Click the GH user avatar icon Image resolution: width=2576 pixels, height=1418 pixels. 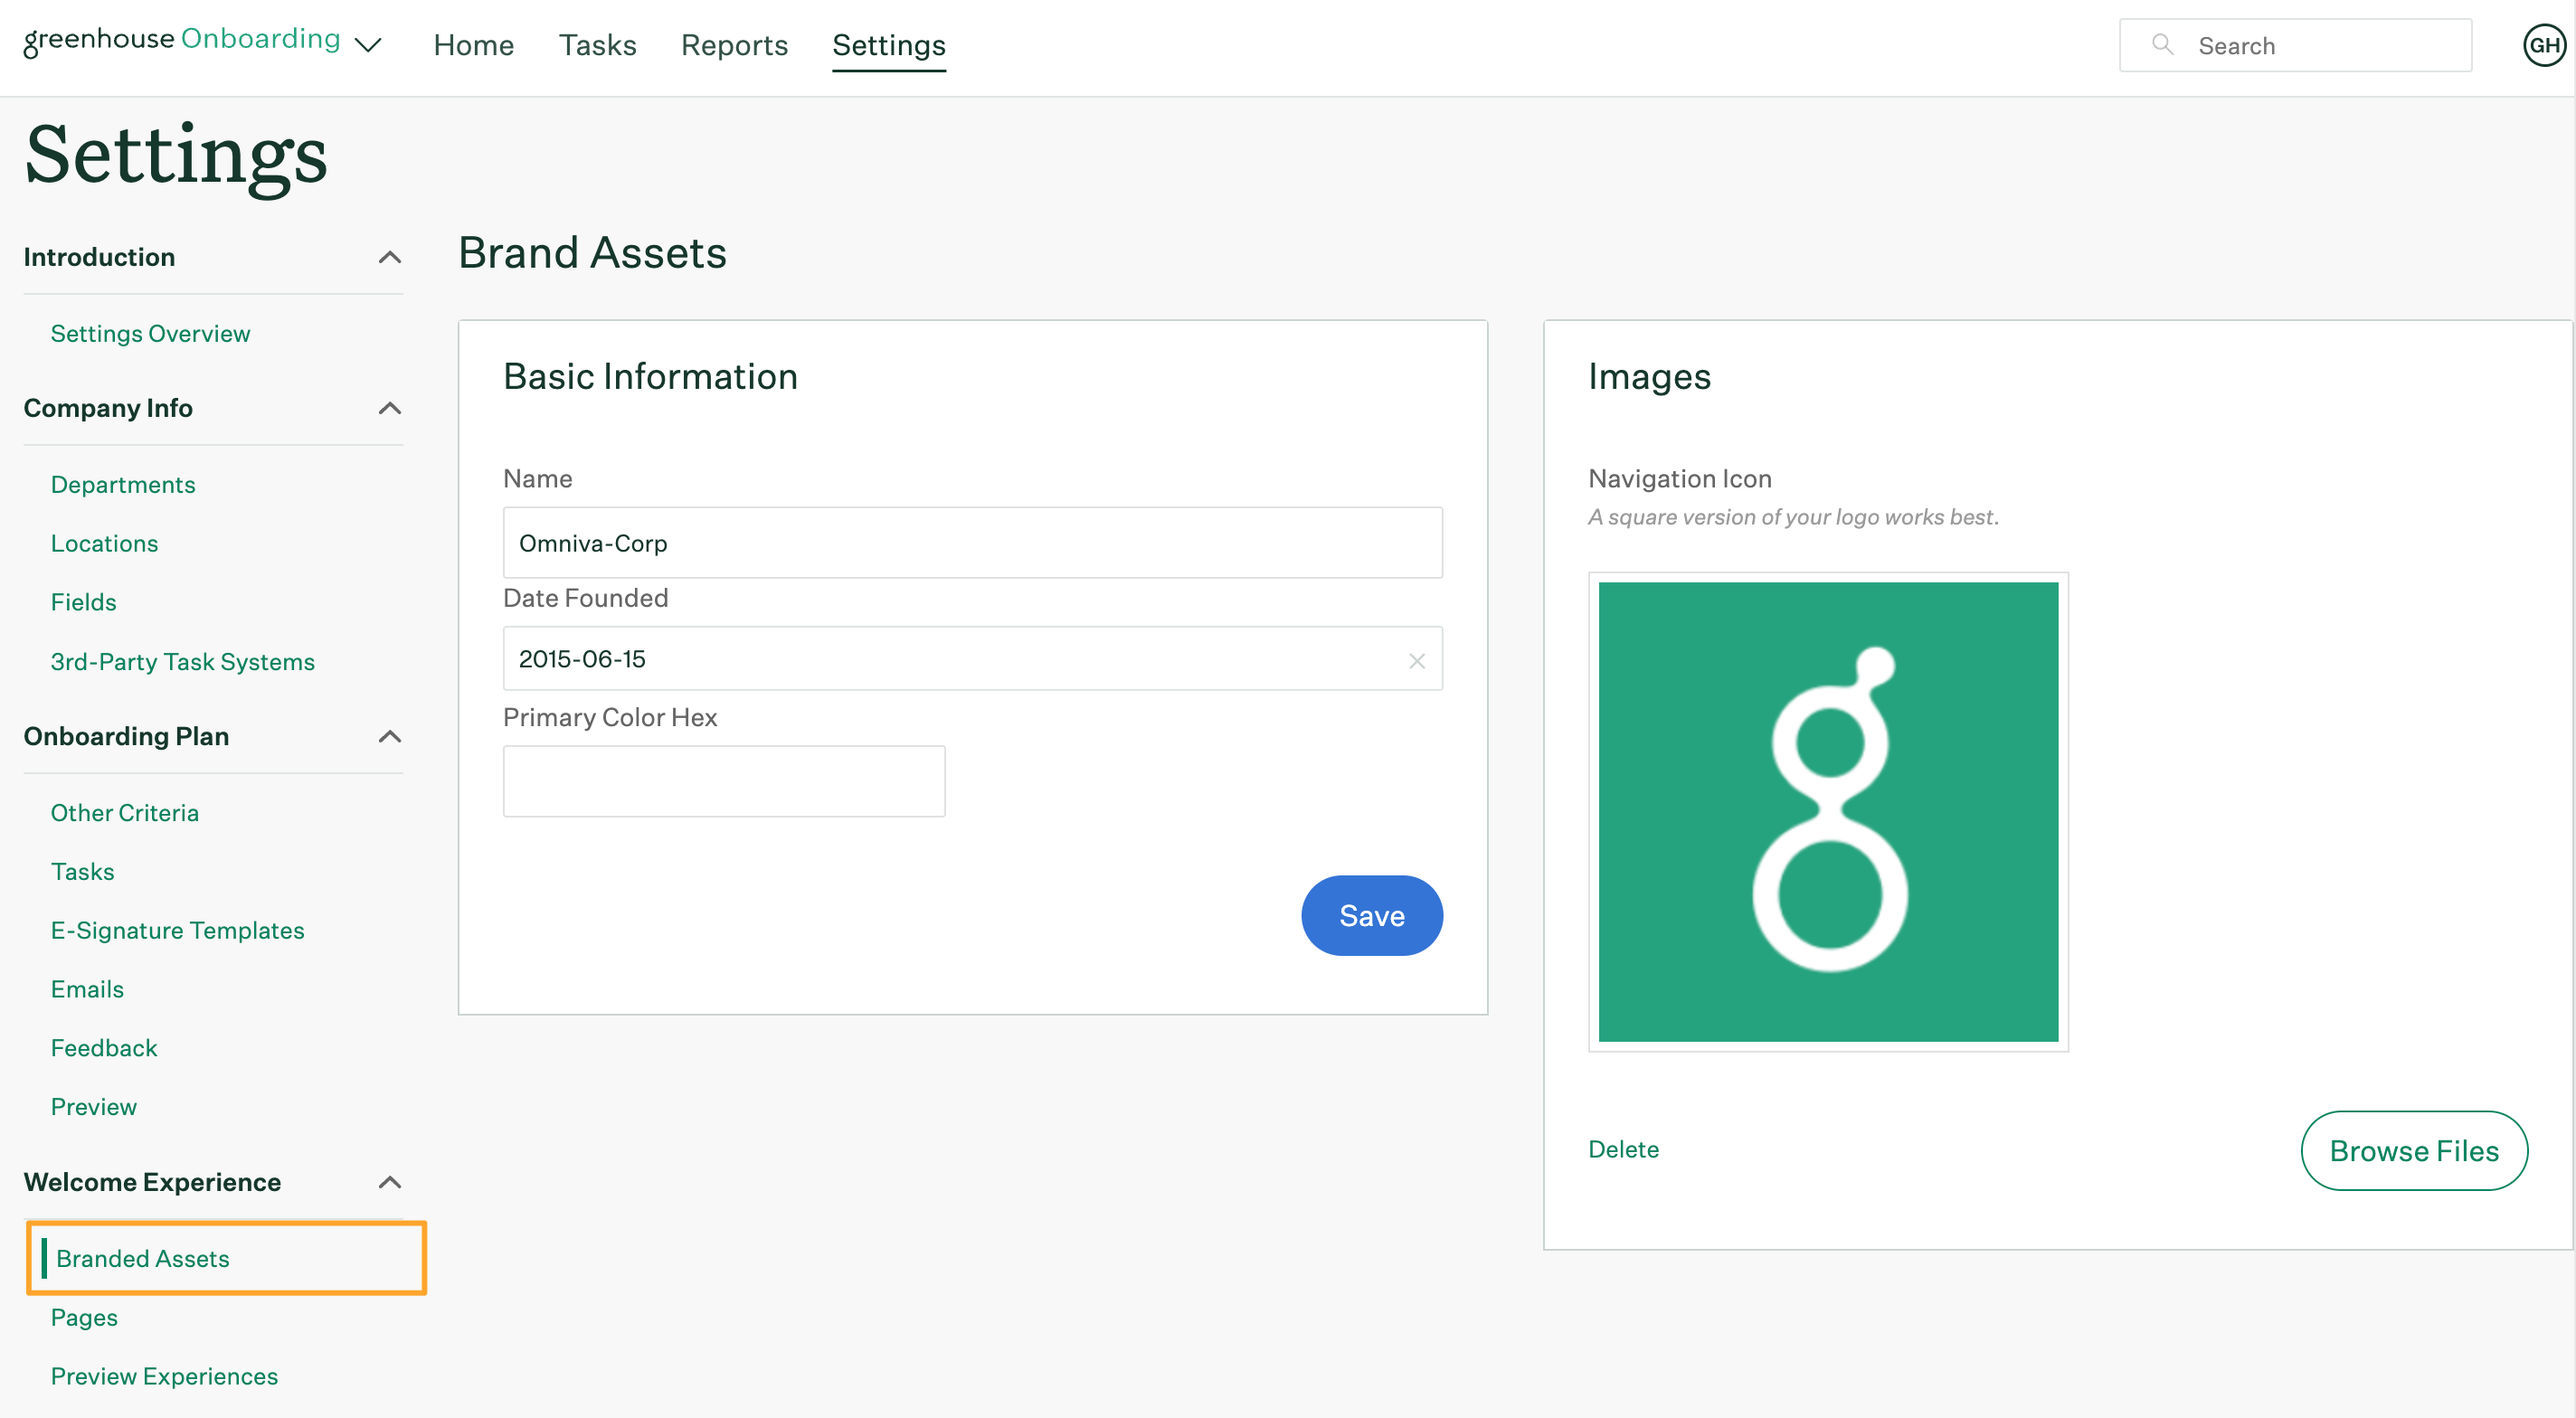click(2539, 45)
